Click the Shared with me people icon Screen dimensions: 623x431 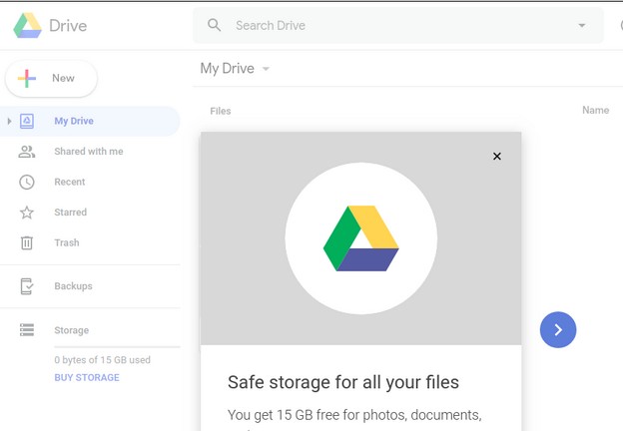coord(27,152)
